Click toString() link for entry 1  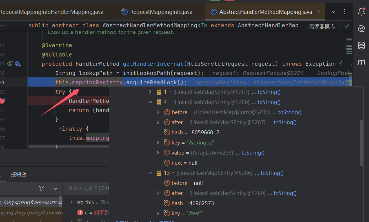[x=269, y=92]
